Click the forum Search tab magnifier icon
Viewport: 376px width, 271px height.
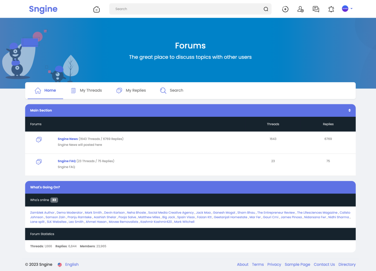coord(163,90)
